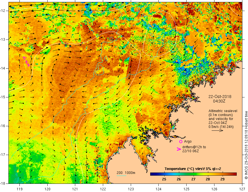Click longitude label 125 on the axis
This screenshot has width=248, height=192.
click(x=187, y=189)
